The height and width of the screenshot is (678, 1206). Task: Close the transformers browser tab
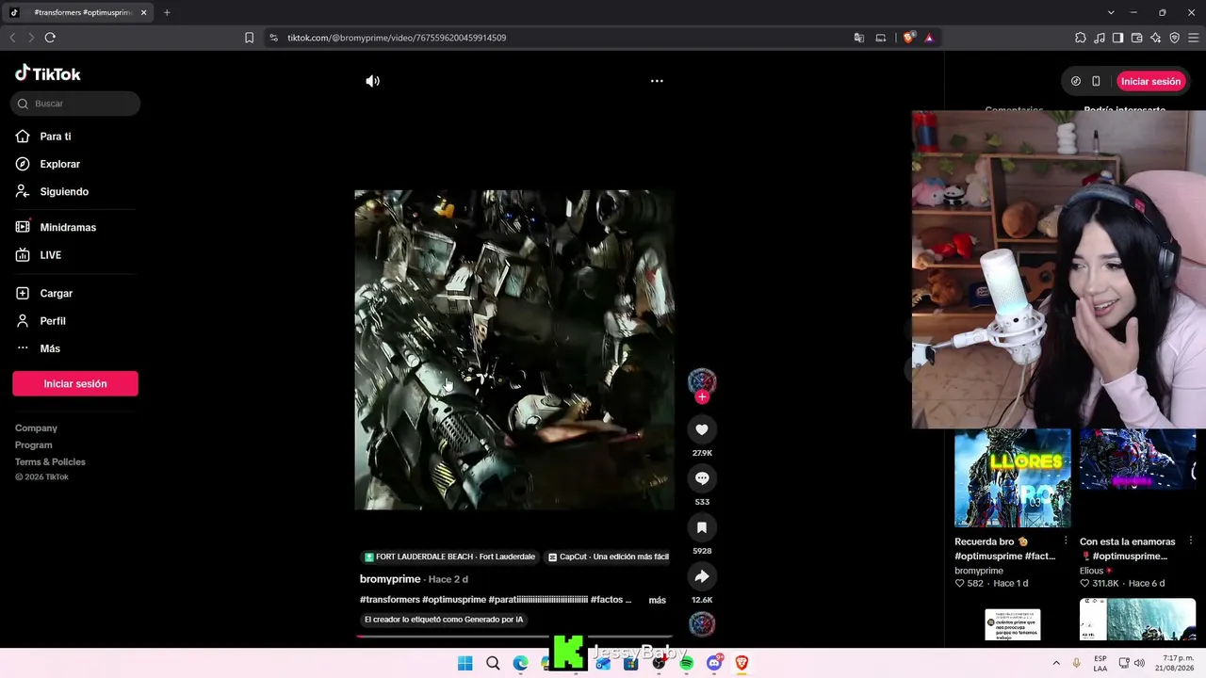coord(144,12)
